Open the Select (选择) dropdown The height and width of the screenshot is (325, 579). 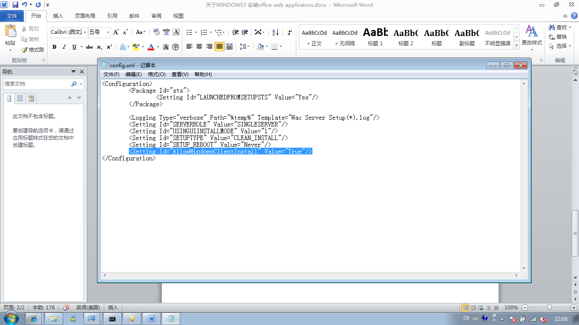(560, 46)
